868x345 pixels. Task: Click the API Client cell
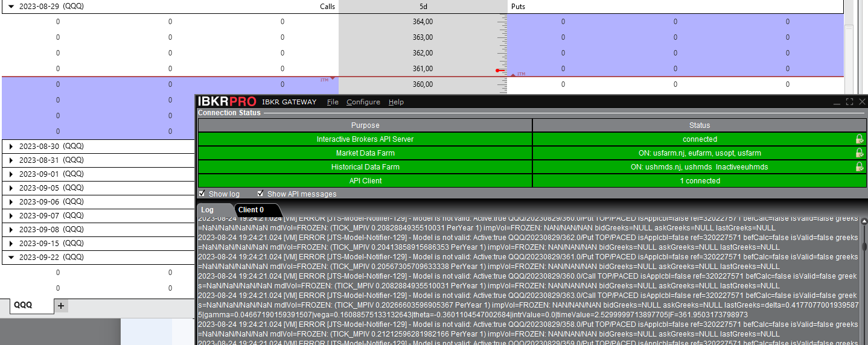click(x=365, y=181)
